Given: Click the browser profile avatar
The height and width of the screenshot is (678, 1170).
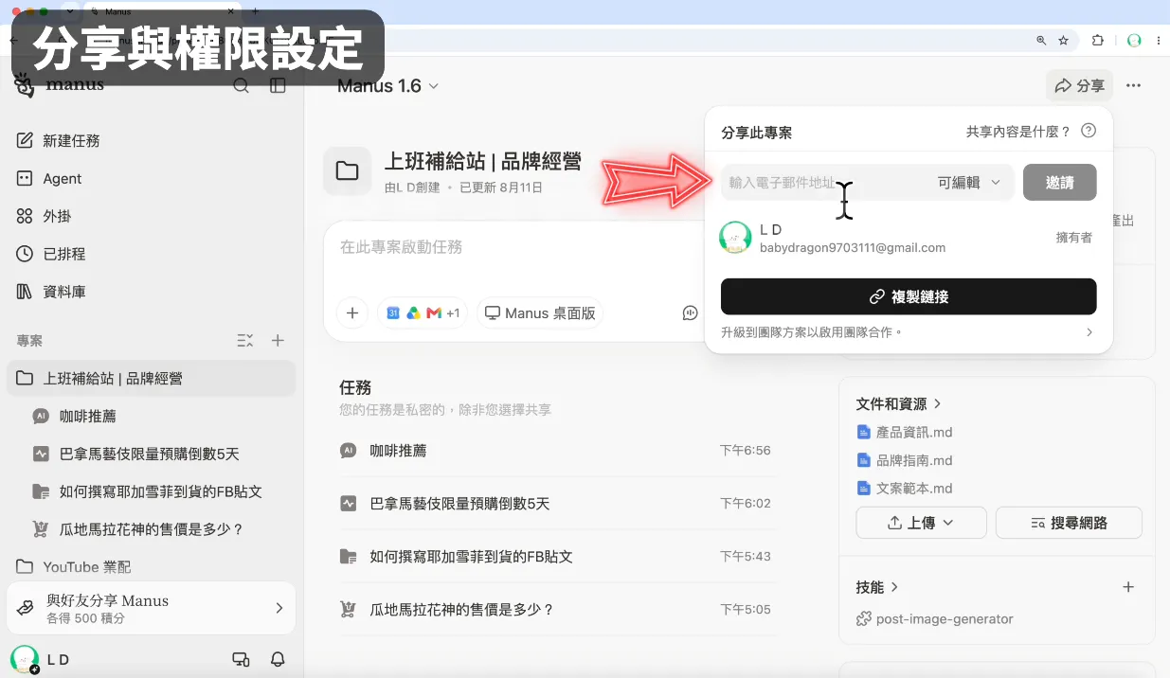Looking at the screenshot, I should 1134,41.
